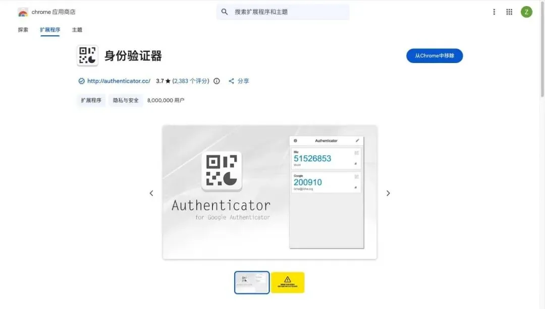
Task: Click the search magnifier icon
Action: point(225,12)
